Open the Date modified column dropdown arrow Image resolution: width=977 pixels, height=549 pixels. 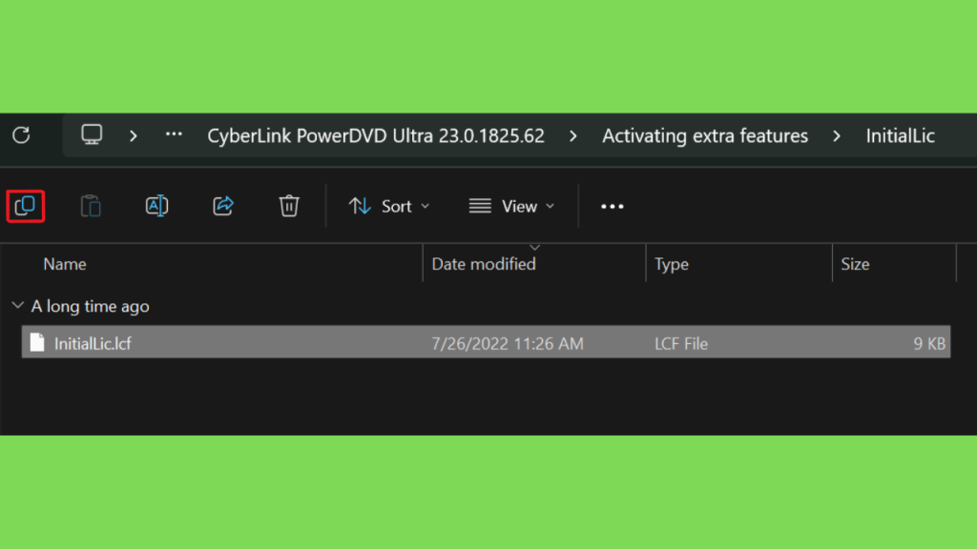[x=534, y=248]
